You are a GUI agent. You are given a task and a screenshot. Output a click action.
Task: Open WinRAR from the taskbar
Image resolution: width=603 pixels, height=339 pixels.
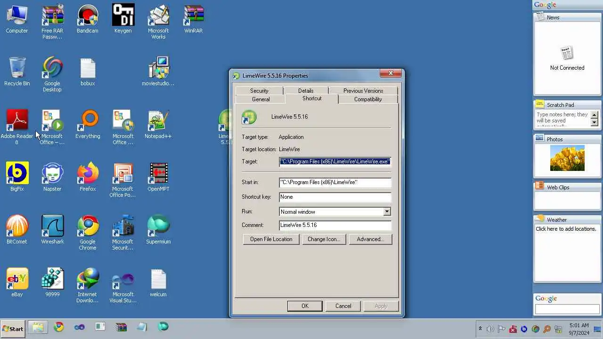pyautogui.click(x=121, y=327)
